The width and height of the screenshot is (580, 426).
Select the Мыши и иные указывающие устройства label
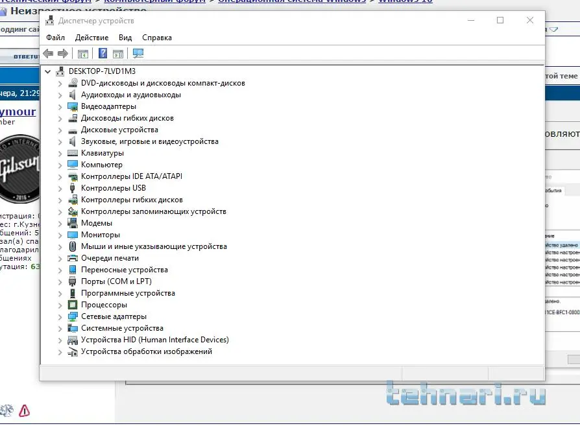(154, 246)
